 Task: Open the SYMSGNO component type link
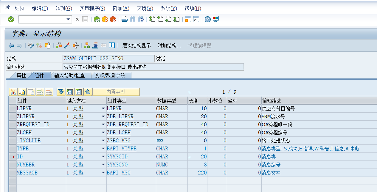[117, 165]
